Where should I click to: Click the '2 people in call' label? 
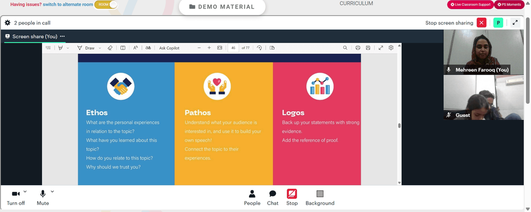32,23
